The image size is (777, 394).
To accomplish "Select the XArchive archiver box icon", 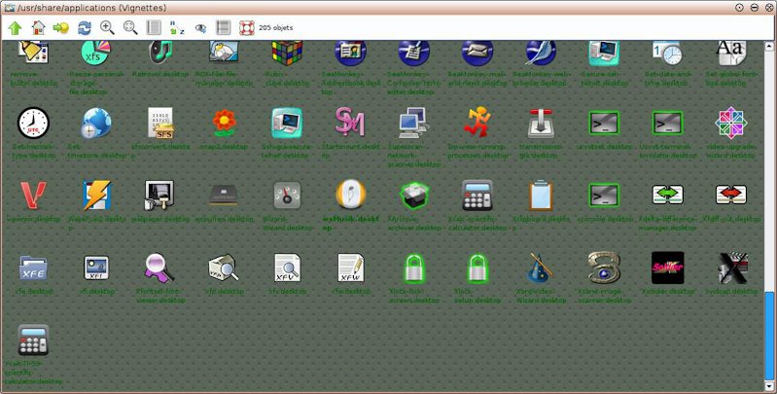I will [414, 196].
